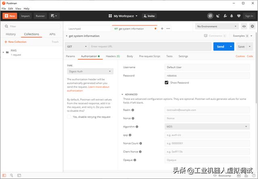Switch to the Pre-request Script tab
The width and height of the screenshot is (258, 179).
[150, 56]
